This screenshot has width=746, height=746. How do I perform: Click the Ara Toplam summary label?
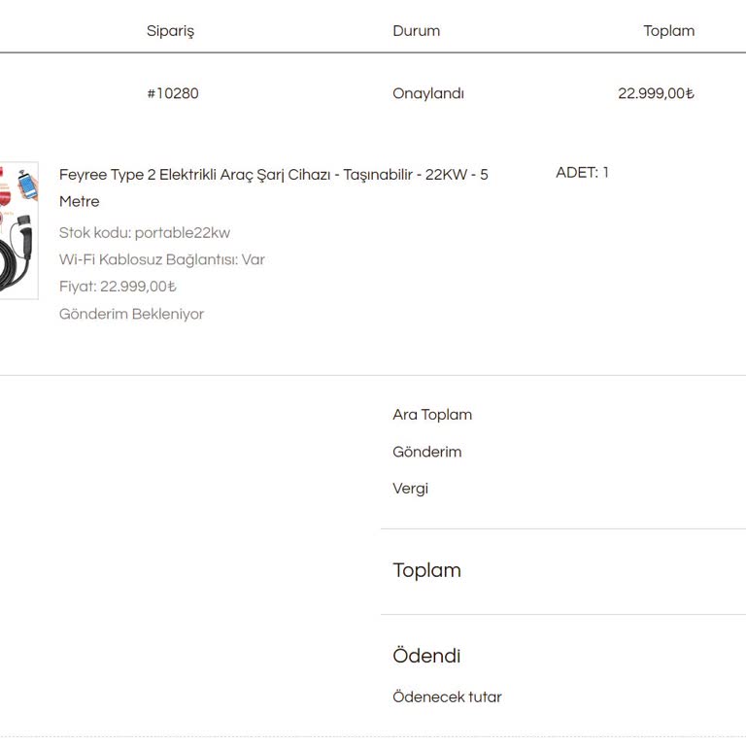coord(432,415)
